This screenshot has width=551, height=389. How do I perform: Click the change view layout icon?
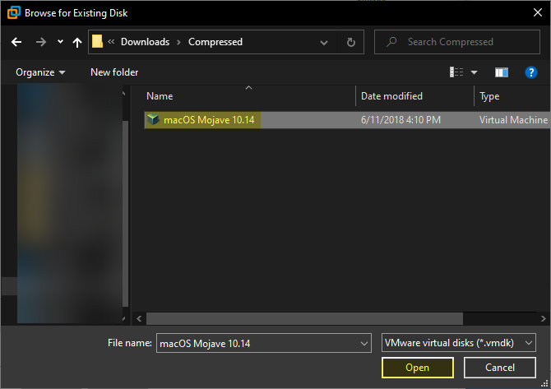click(456, 72)
